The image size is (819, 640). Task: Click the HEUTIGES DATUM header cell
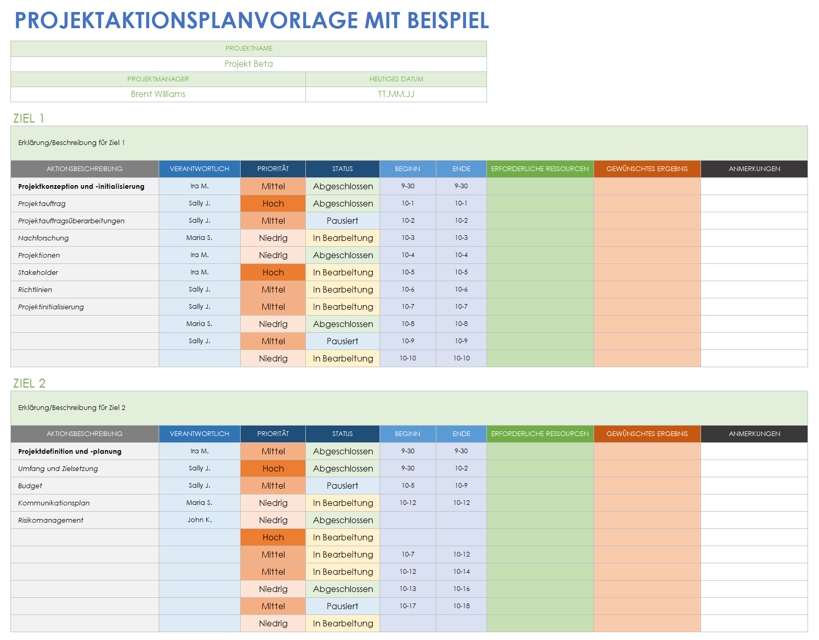tap(396, 79)
